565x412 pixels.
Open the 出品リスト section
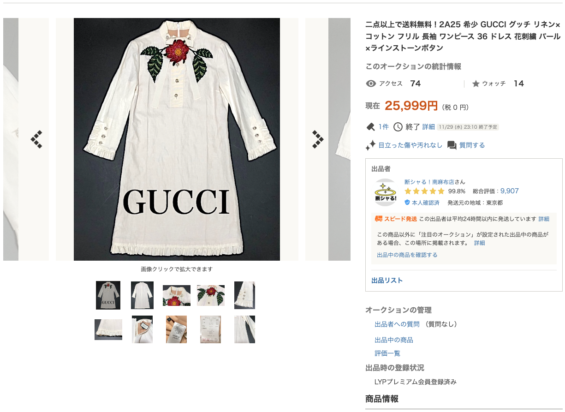[387, 281]
